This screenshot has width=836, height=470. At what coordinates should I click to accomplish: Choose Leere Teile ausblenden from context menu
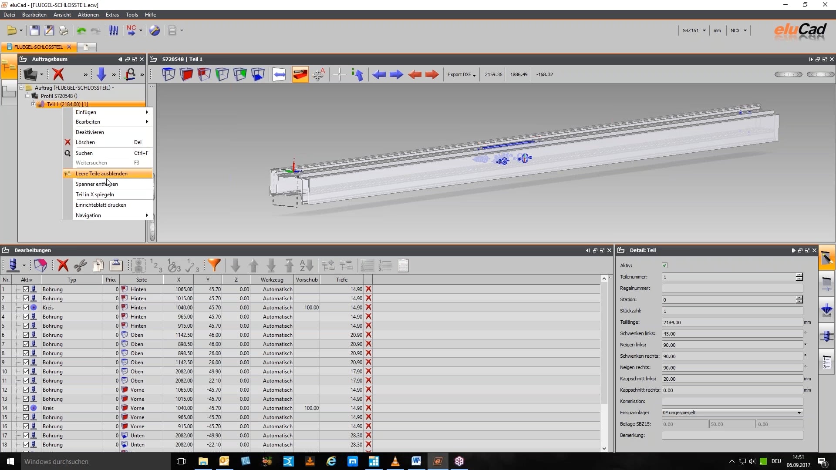(x=108, y=174)
